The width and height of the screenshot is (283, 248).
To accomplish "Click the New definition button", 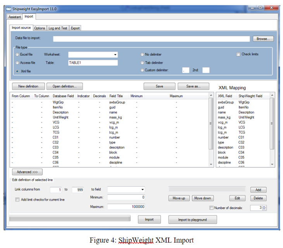I will point(28,86).
